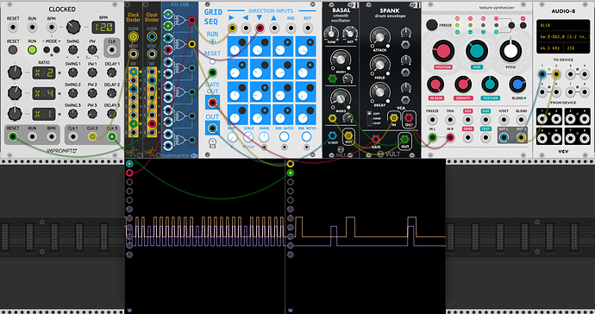Click the red top output jack on XG-106
595x314 pixels.
tap(192, 20)
